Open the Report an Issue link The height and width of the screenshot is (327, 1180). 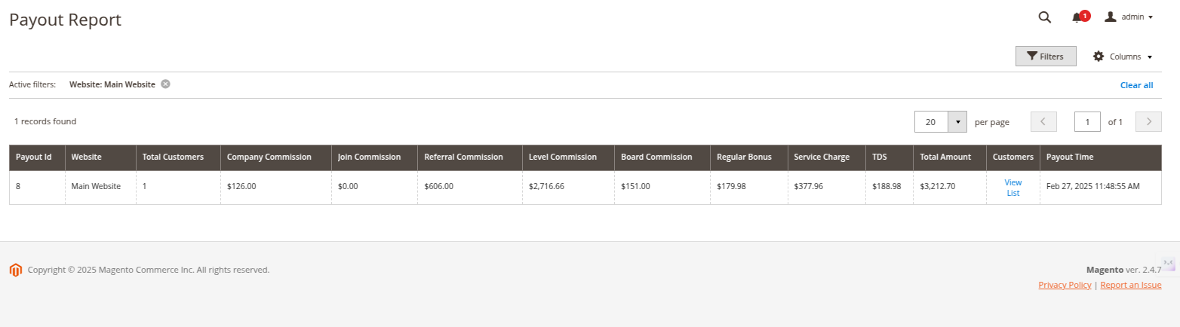pyautogui.click(x=1131, y=285)
